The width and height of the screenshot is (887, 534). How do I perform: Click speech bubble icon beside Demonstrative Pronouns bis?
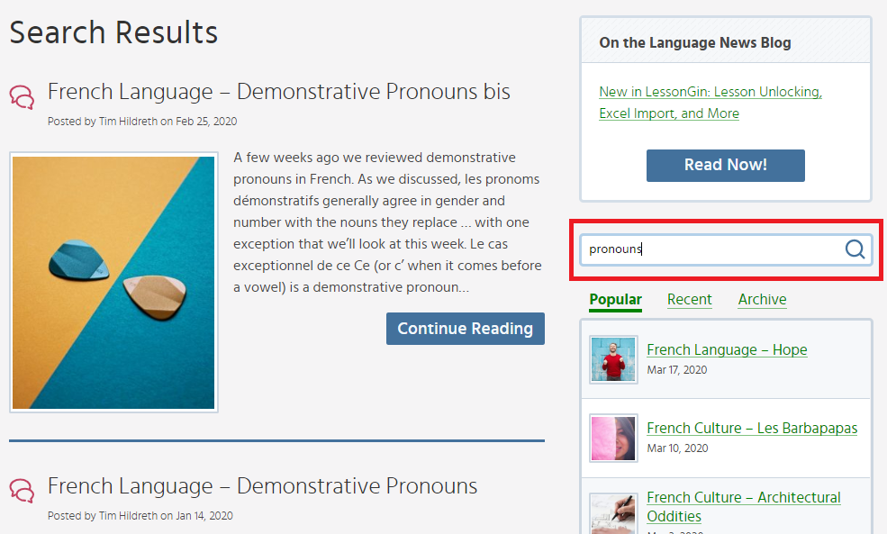(x=22, y=96)
